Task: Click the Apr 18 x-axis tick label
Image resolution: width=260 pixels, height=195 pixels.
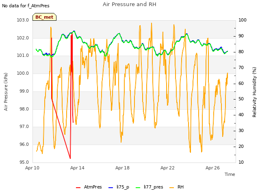Action: click(122, 168)
